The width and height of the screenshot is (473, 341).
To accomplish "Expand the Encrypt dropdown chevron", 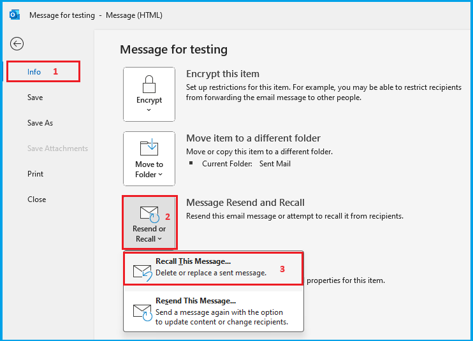I will coord(149,110).
